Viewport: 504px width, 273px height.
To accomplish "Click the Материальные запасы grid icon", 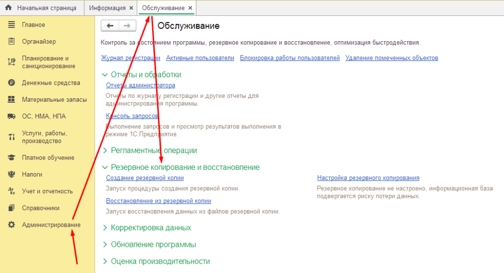I will (x=11, y=99).
